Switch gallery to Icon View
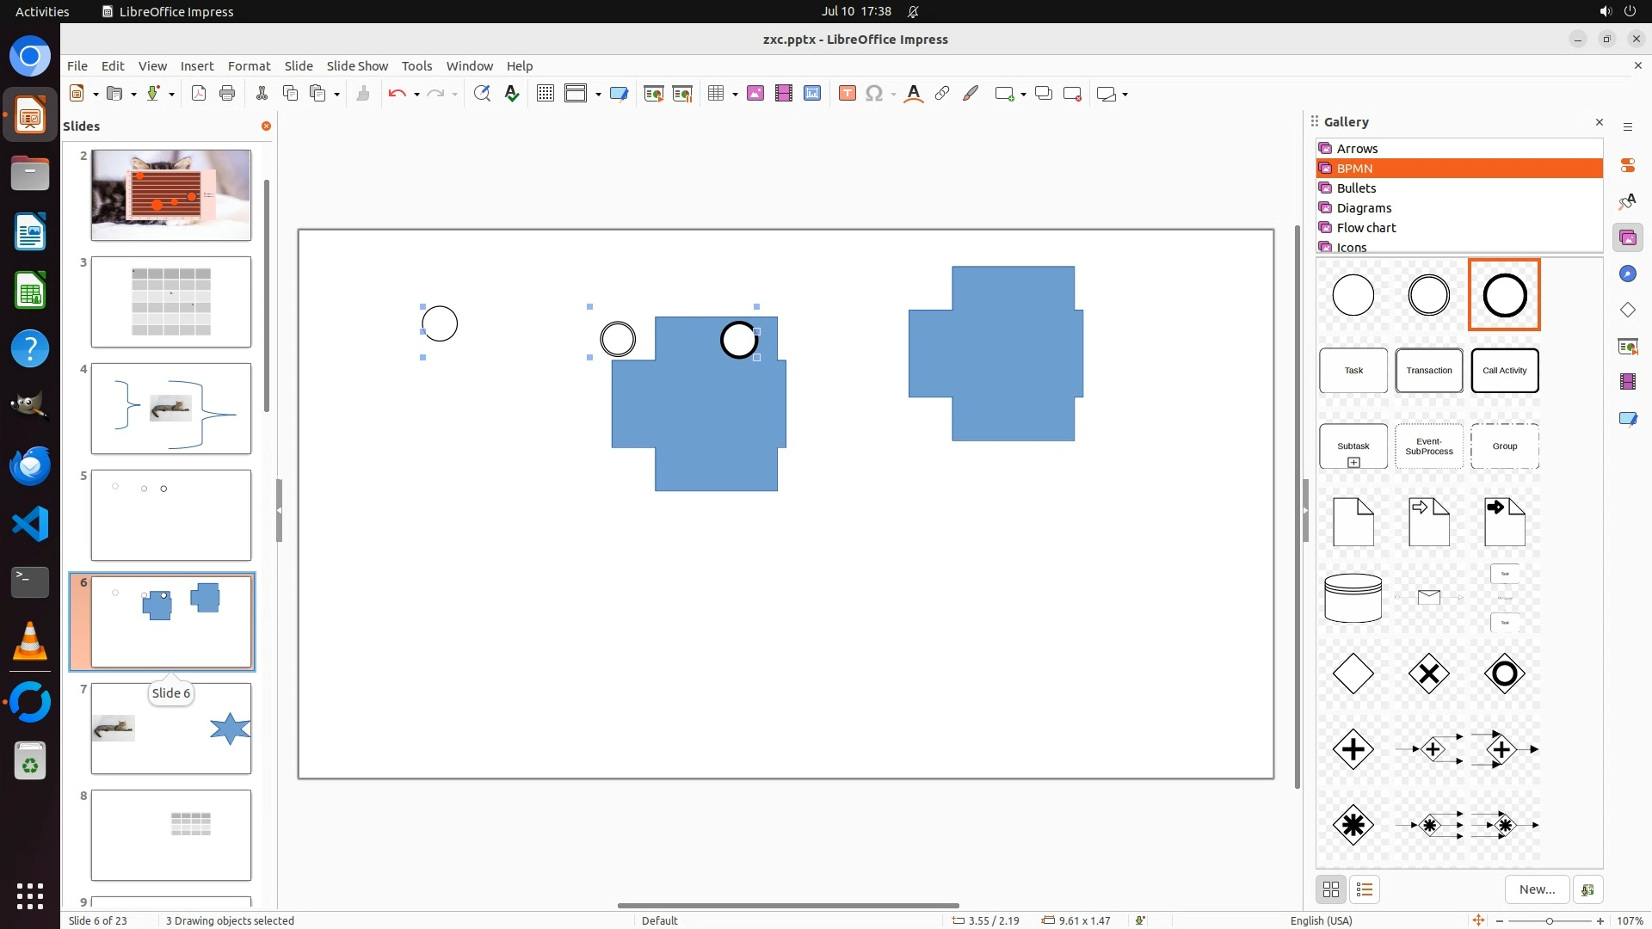This screenshot has width=1652, height=929. coord(1331,889)
